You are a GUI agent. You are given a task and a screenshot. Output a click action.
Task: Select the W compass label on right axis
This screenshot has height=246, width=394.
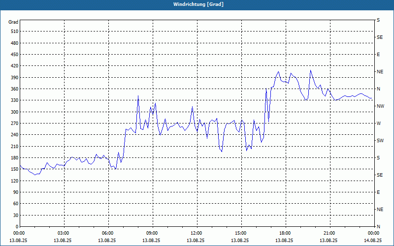(379, 123)
